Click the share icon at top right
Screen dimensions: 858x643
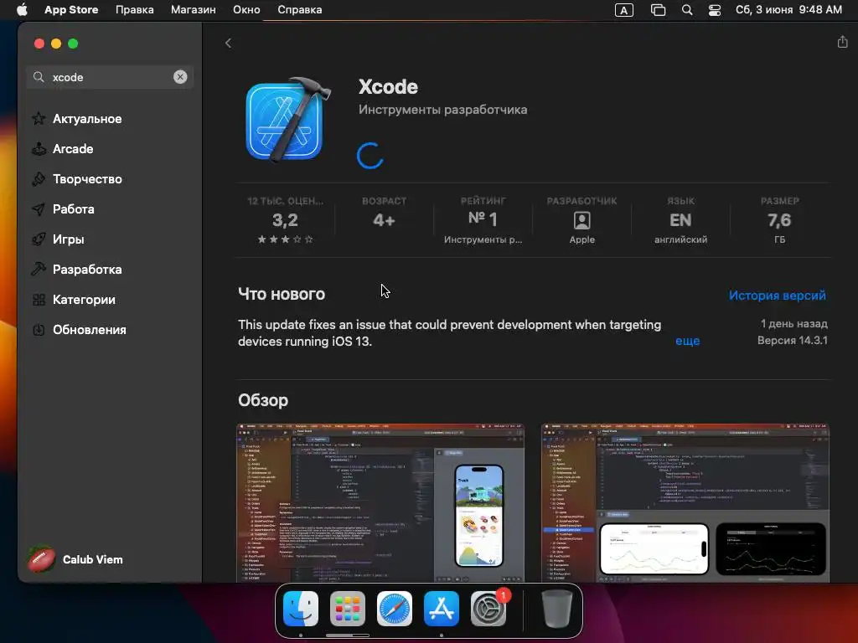click(842, 42)
